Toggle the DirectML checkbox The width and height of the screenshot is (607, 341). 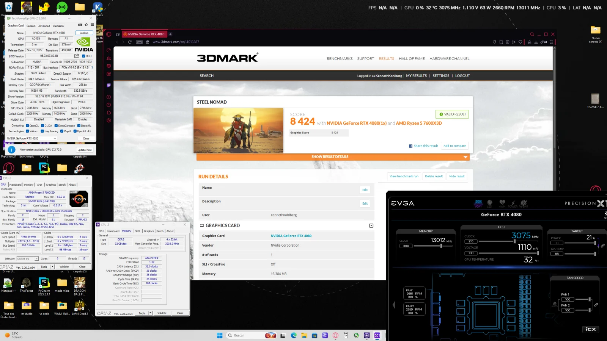[79, 126]
